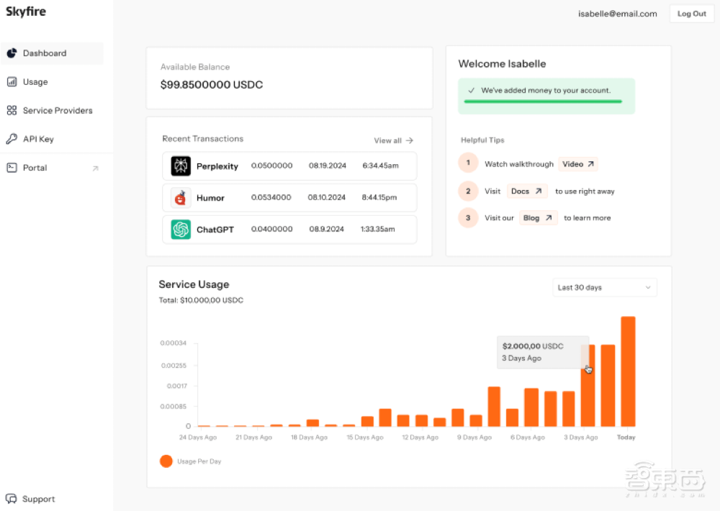Click the Portal terminal icon
The height and width of the screenshot is (511, 720).
(x=12, y=168)
